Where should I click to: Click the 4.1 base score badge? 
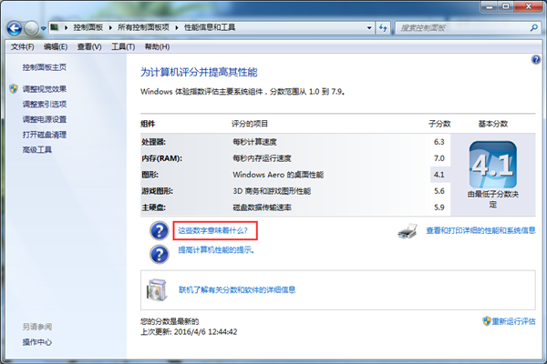click(x=493, y=165)
